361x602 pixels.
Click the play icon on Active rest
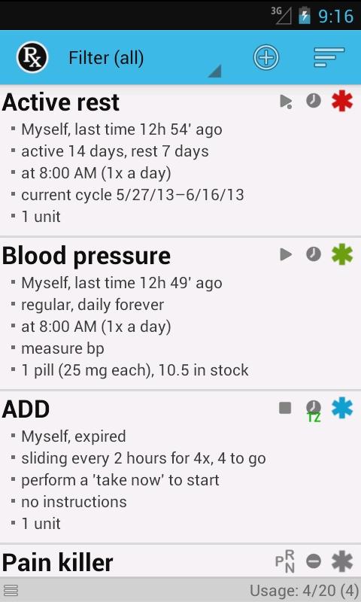click(287, 102)
